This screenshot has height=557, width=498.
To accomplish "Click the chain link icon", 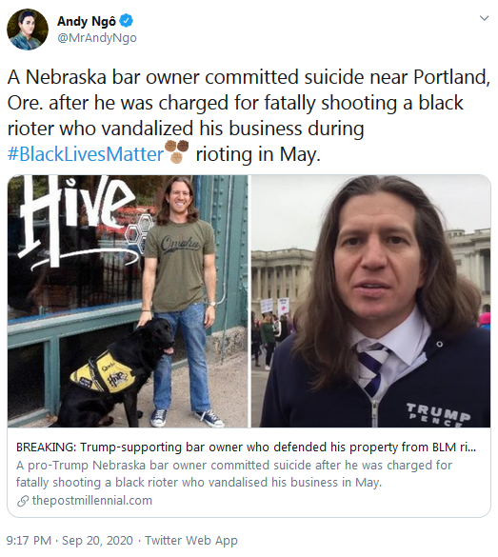I will pos(23,501).
